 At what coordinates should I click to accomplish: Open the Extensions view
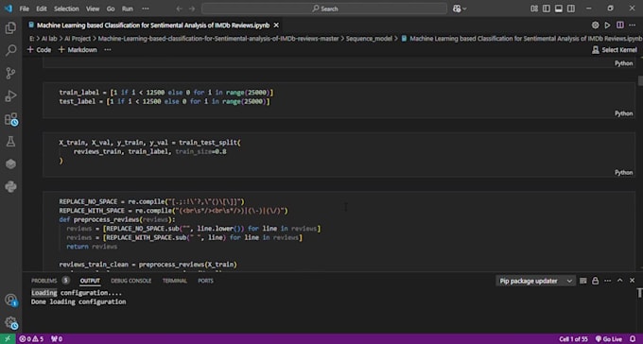(x=10, y=119)
